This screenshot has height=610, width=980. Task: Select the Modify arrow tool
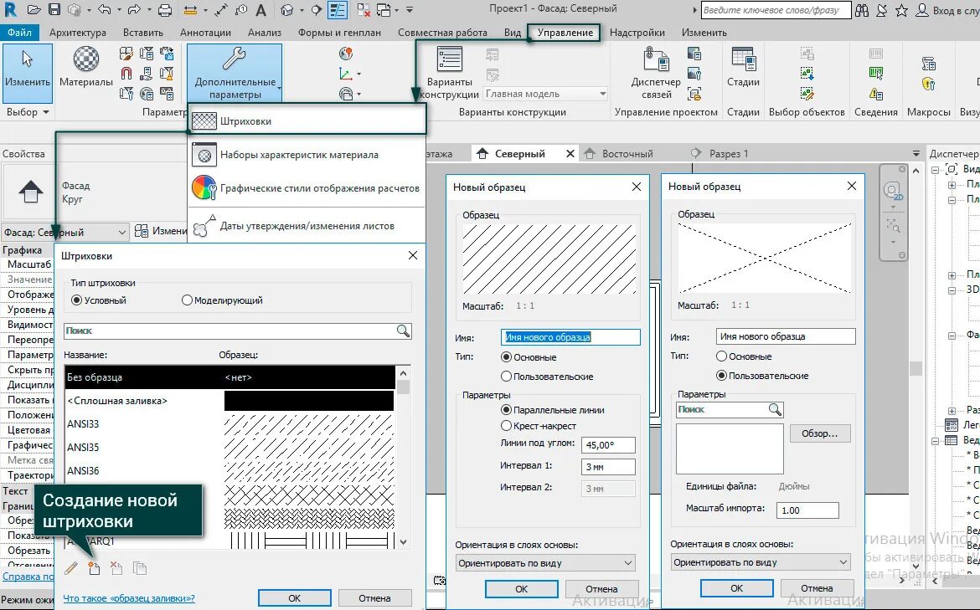(27, 59)
